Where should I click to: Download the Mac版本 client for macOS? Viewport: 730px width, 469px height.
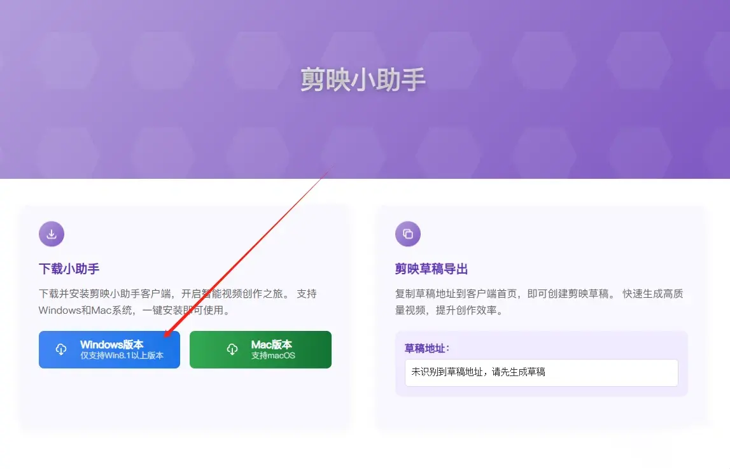(260, 349)
